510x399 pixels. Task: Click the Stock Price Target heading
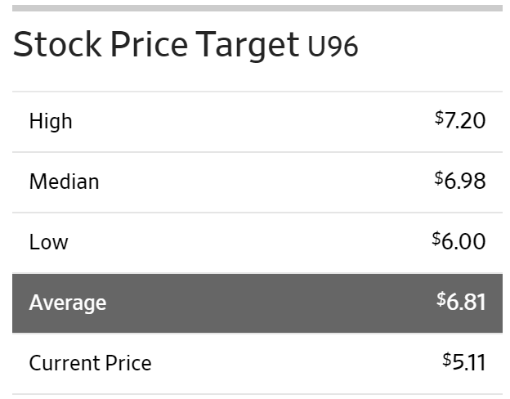click(x=156, y=45)
